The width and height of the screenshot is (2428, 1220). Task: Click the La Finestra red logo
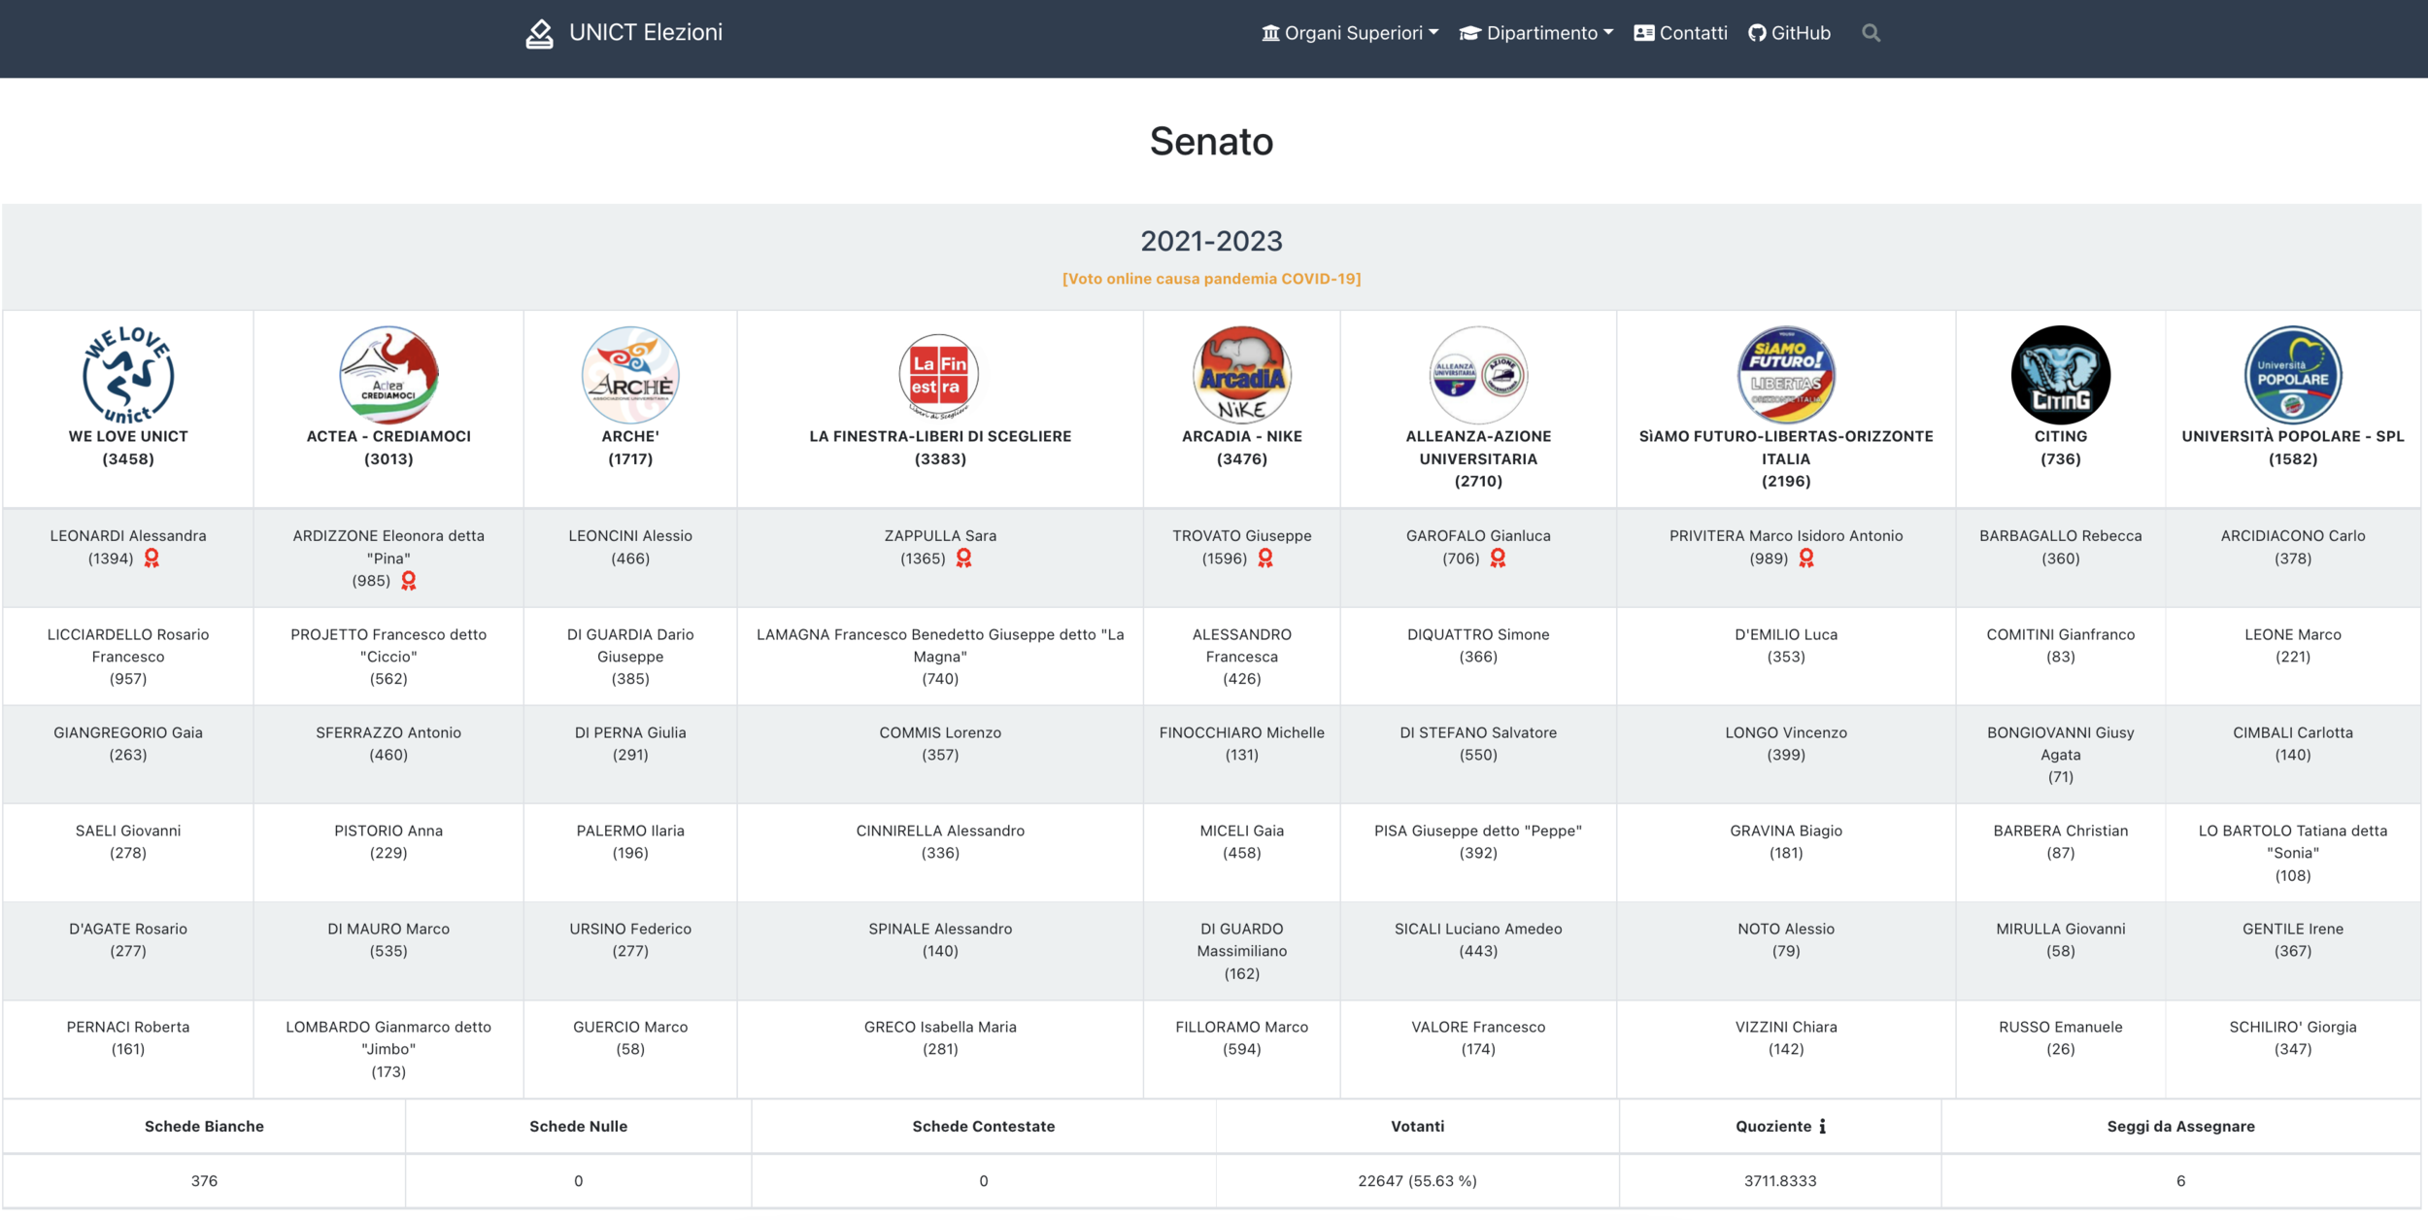pos(939,375)
